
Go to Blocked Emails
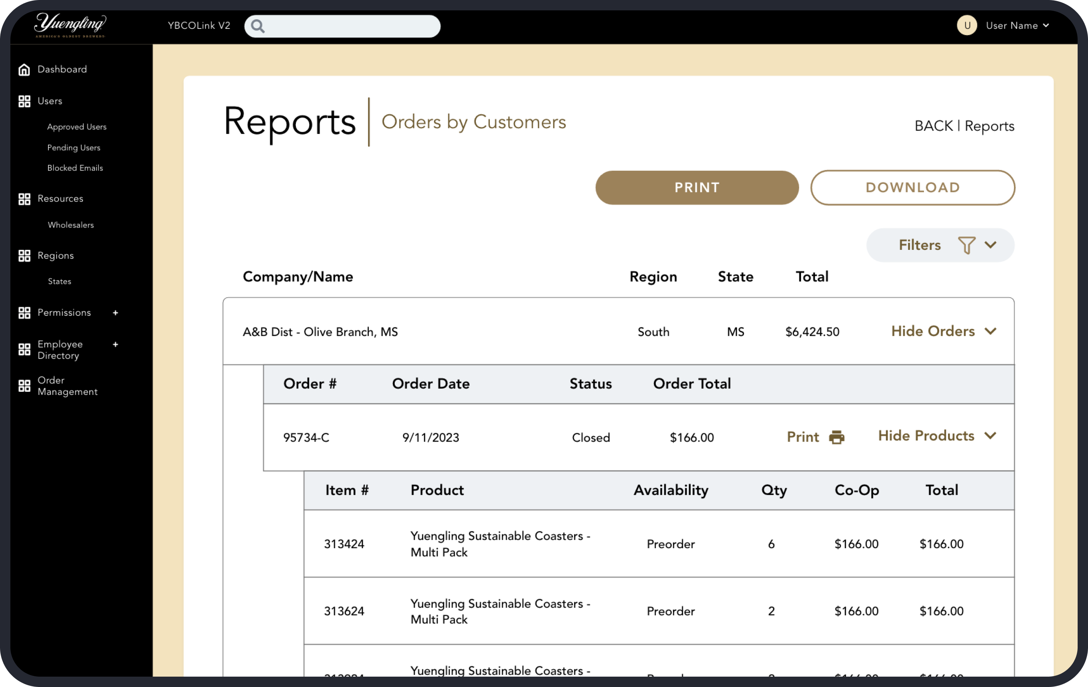click(x=75, y=168)
